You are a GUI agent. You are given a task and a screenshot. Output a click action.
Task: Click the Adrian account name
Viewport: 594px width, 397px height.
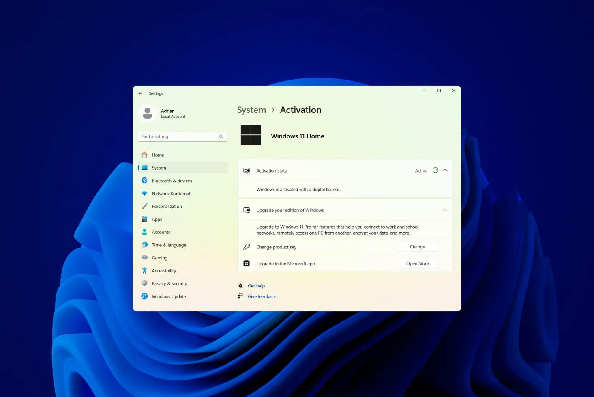click(168, 111)
